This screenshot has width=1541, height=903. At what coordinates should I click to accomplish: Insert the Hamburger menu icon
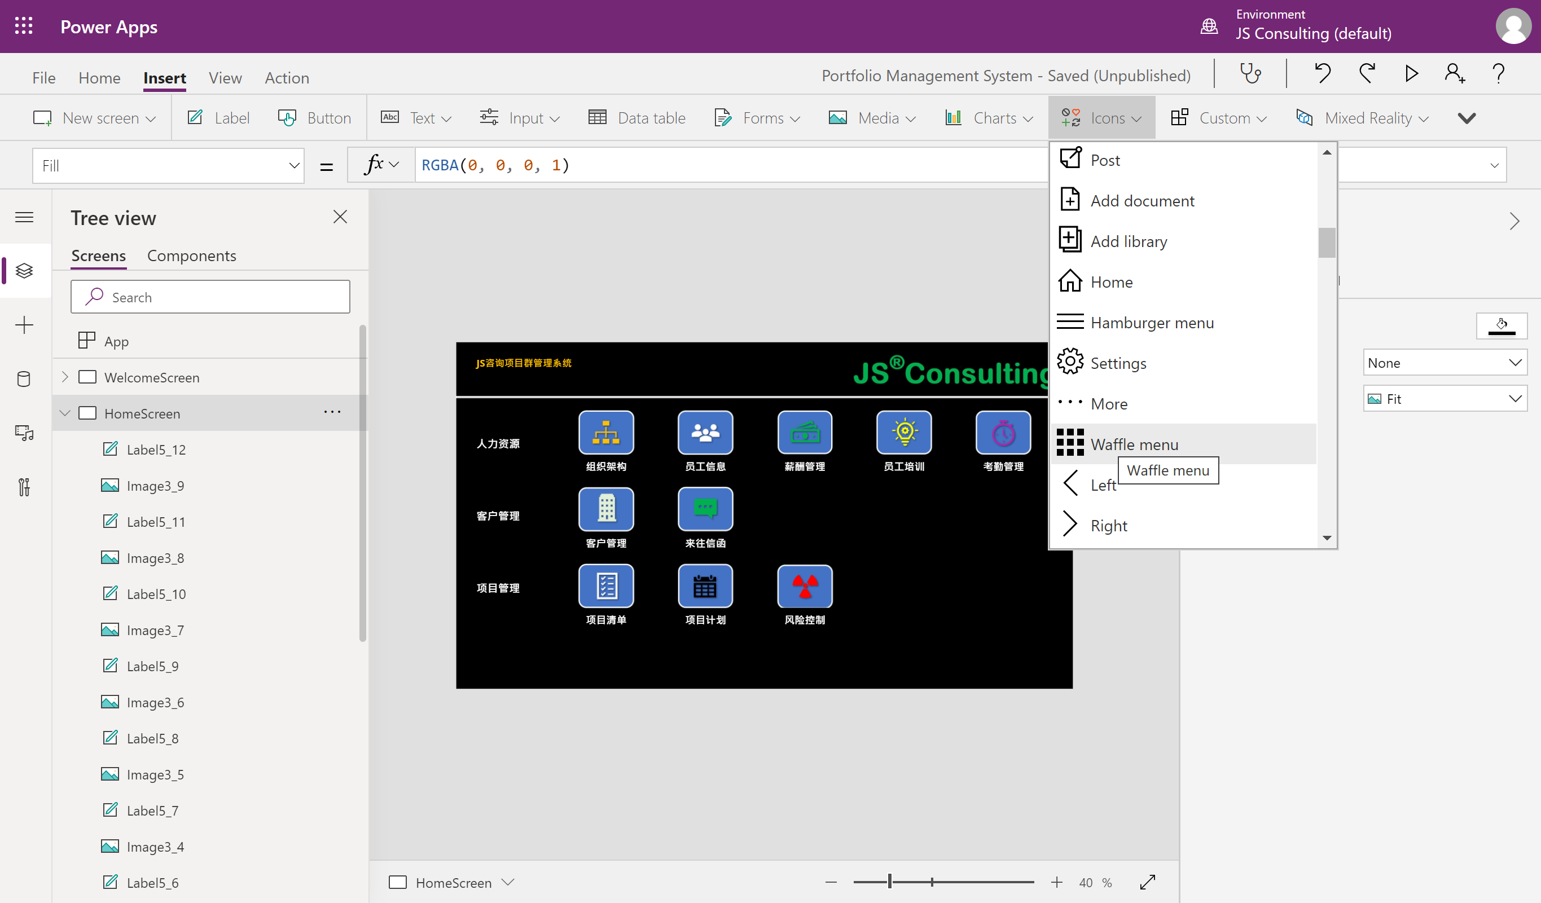pos(1152,322)
